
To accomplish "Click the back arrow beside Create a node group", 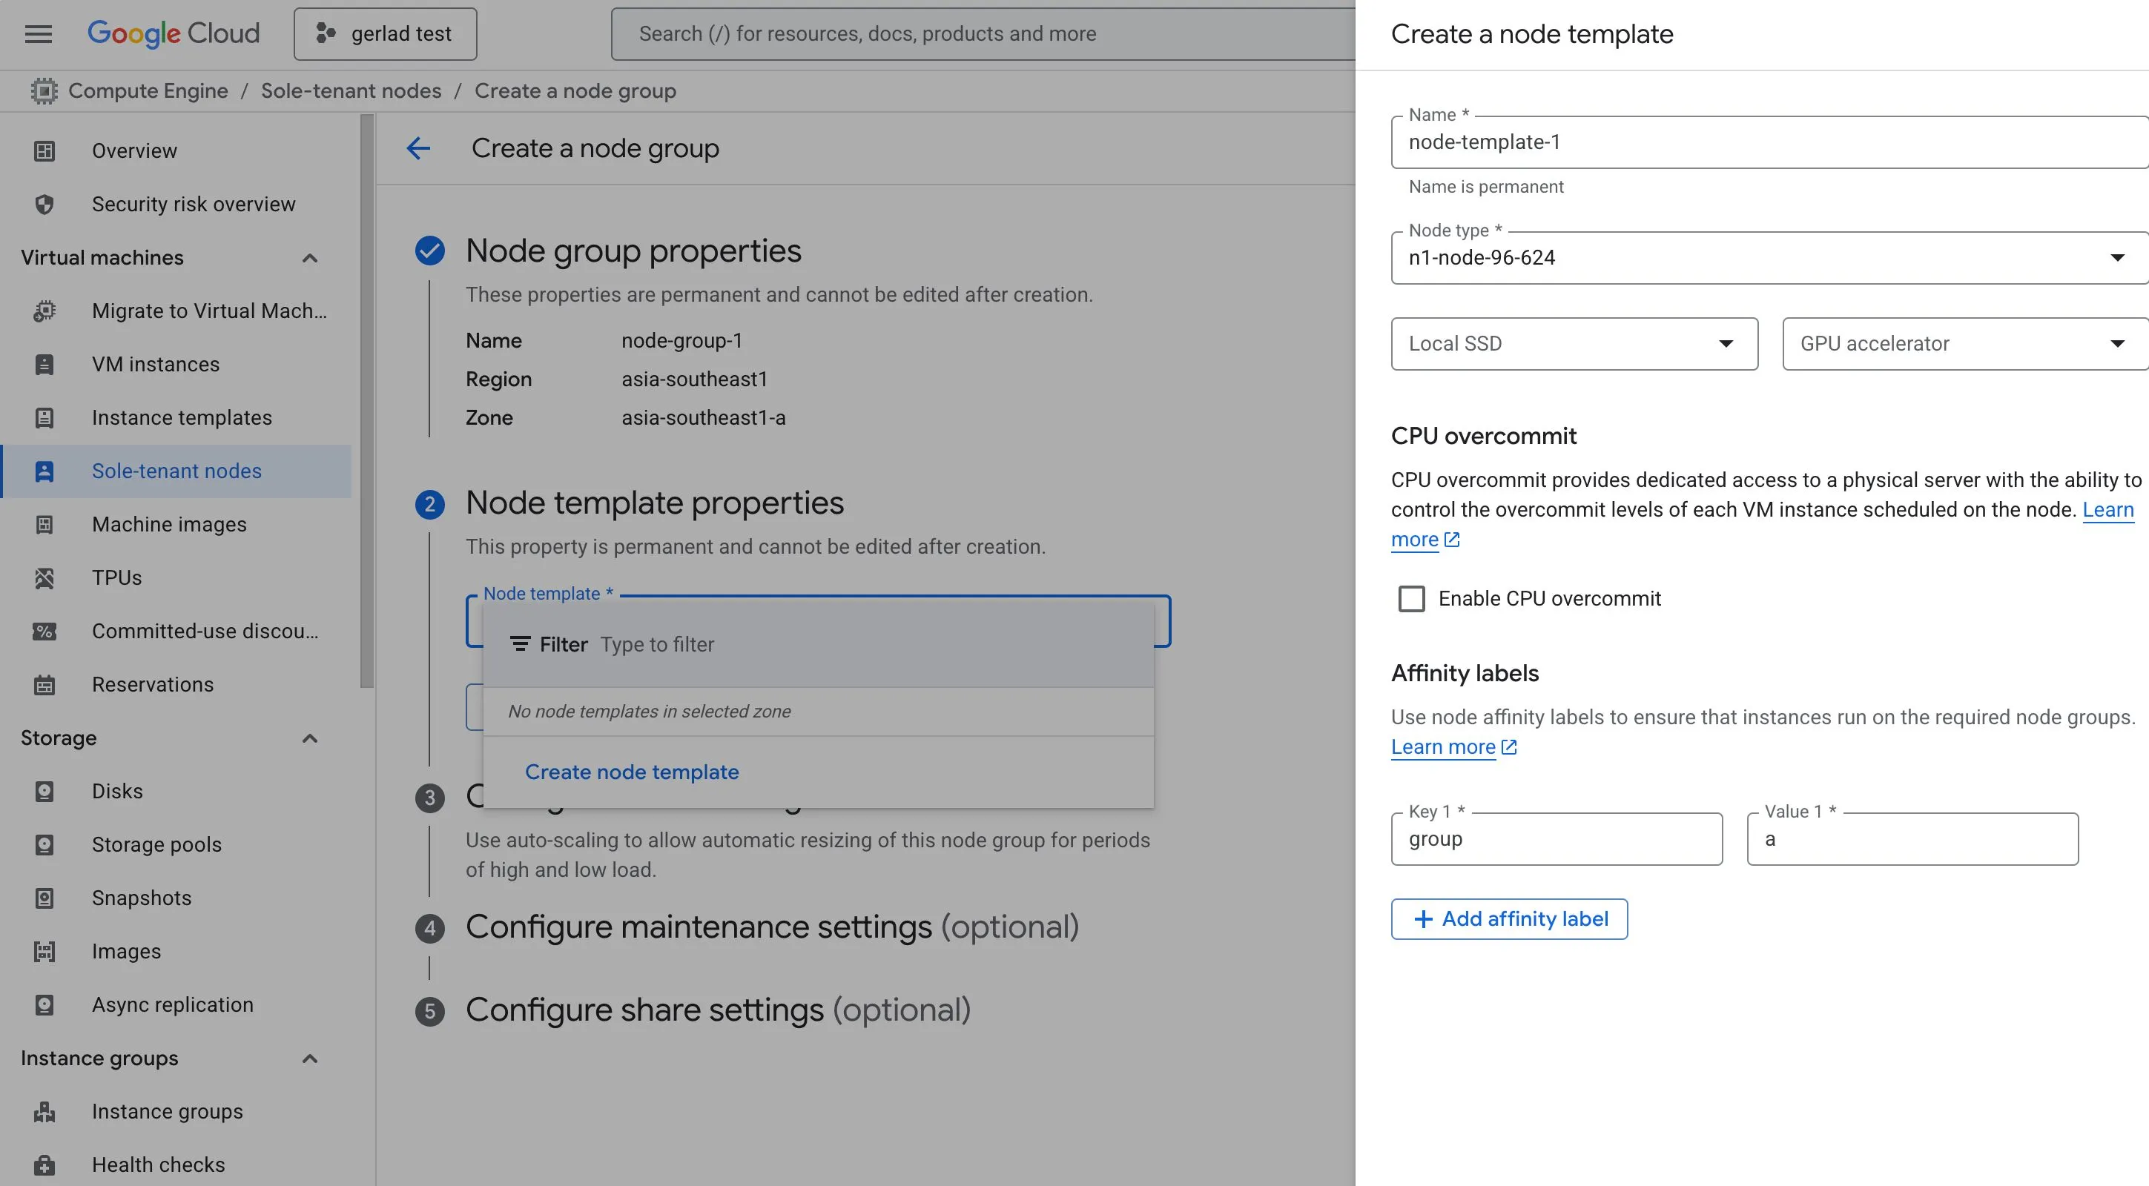I will pos(418,148).
